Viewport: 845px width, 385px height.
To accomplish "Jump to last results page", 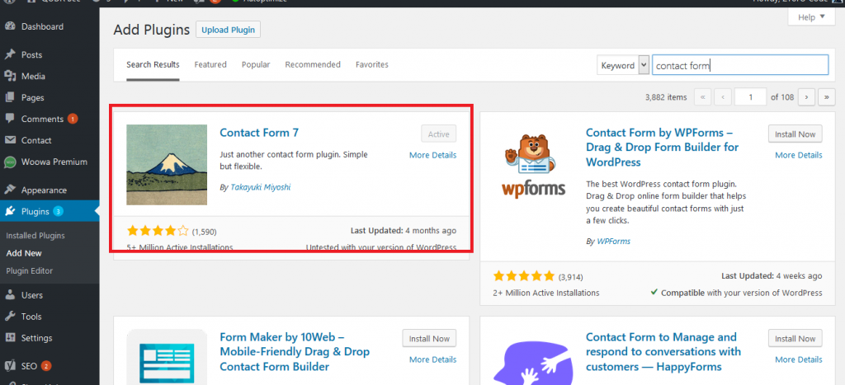I will tap(827, 97).
